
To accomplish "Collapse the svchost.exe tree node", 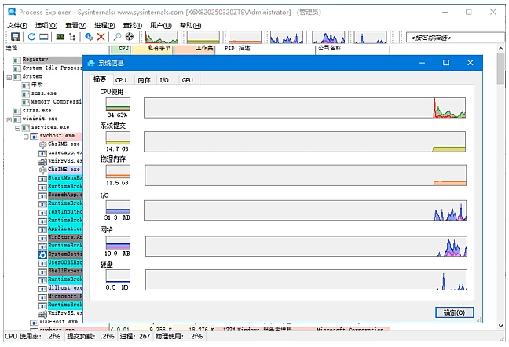I will 26,136.
